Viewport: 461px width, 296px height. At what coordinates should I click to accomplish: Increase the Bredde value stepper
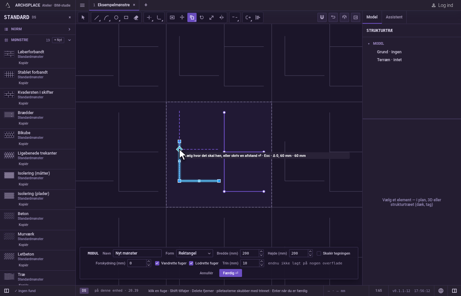pos(261,251)
